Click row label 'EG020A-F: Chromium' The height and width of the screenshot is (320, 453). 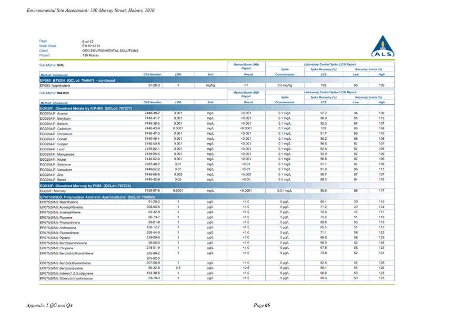(56, 134)
